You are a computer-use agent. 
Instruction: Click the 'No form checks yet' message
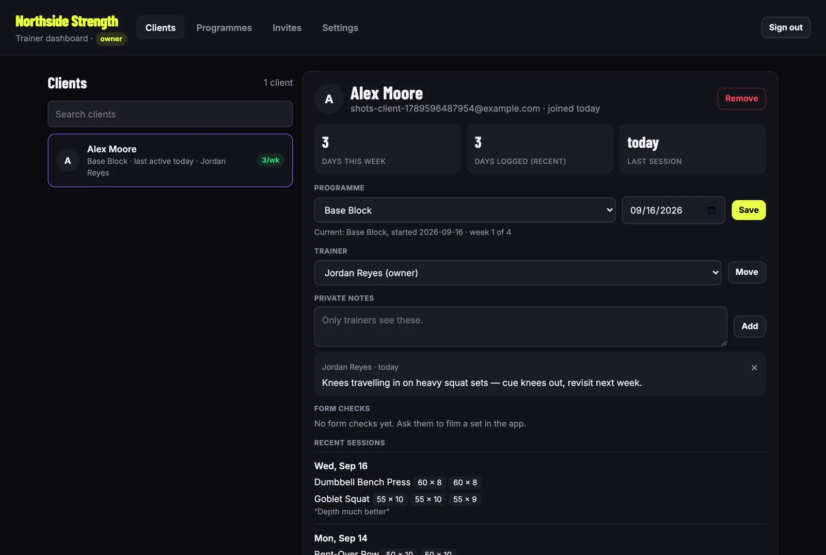420,423
